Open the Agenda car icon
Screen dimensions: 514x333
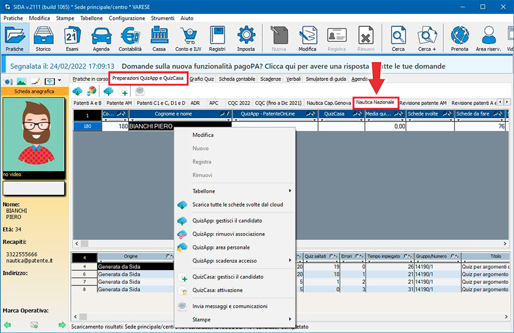[x=101, y=39]
